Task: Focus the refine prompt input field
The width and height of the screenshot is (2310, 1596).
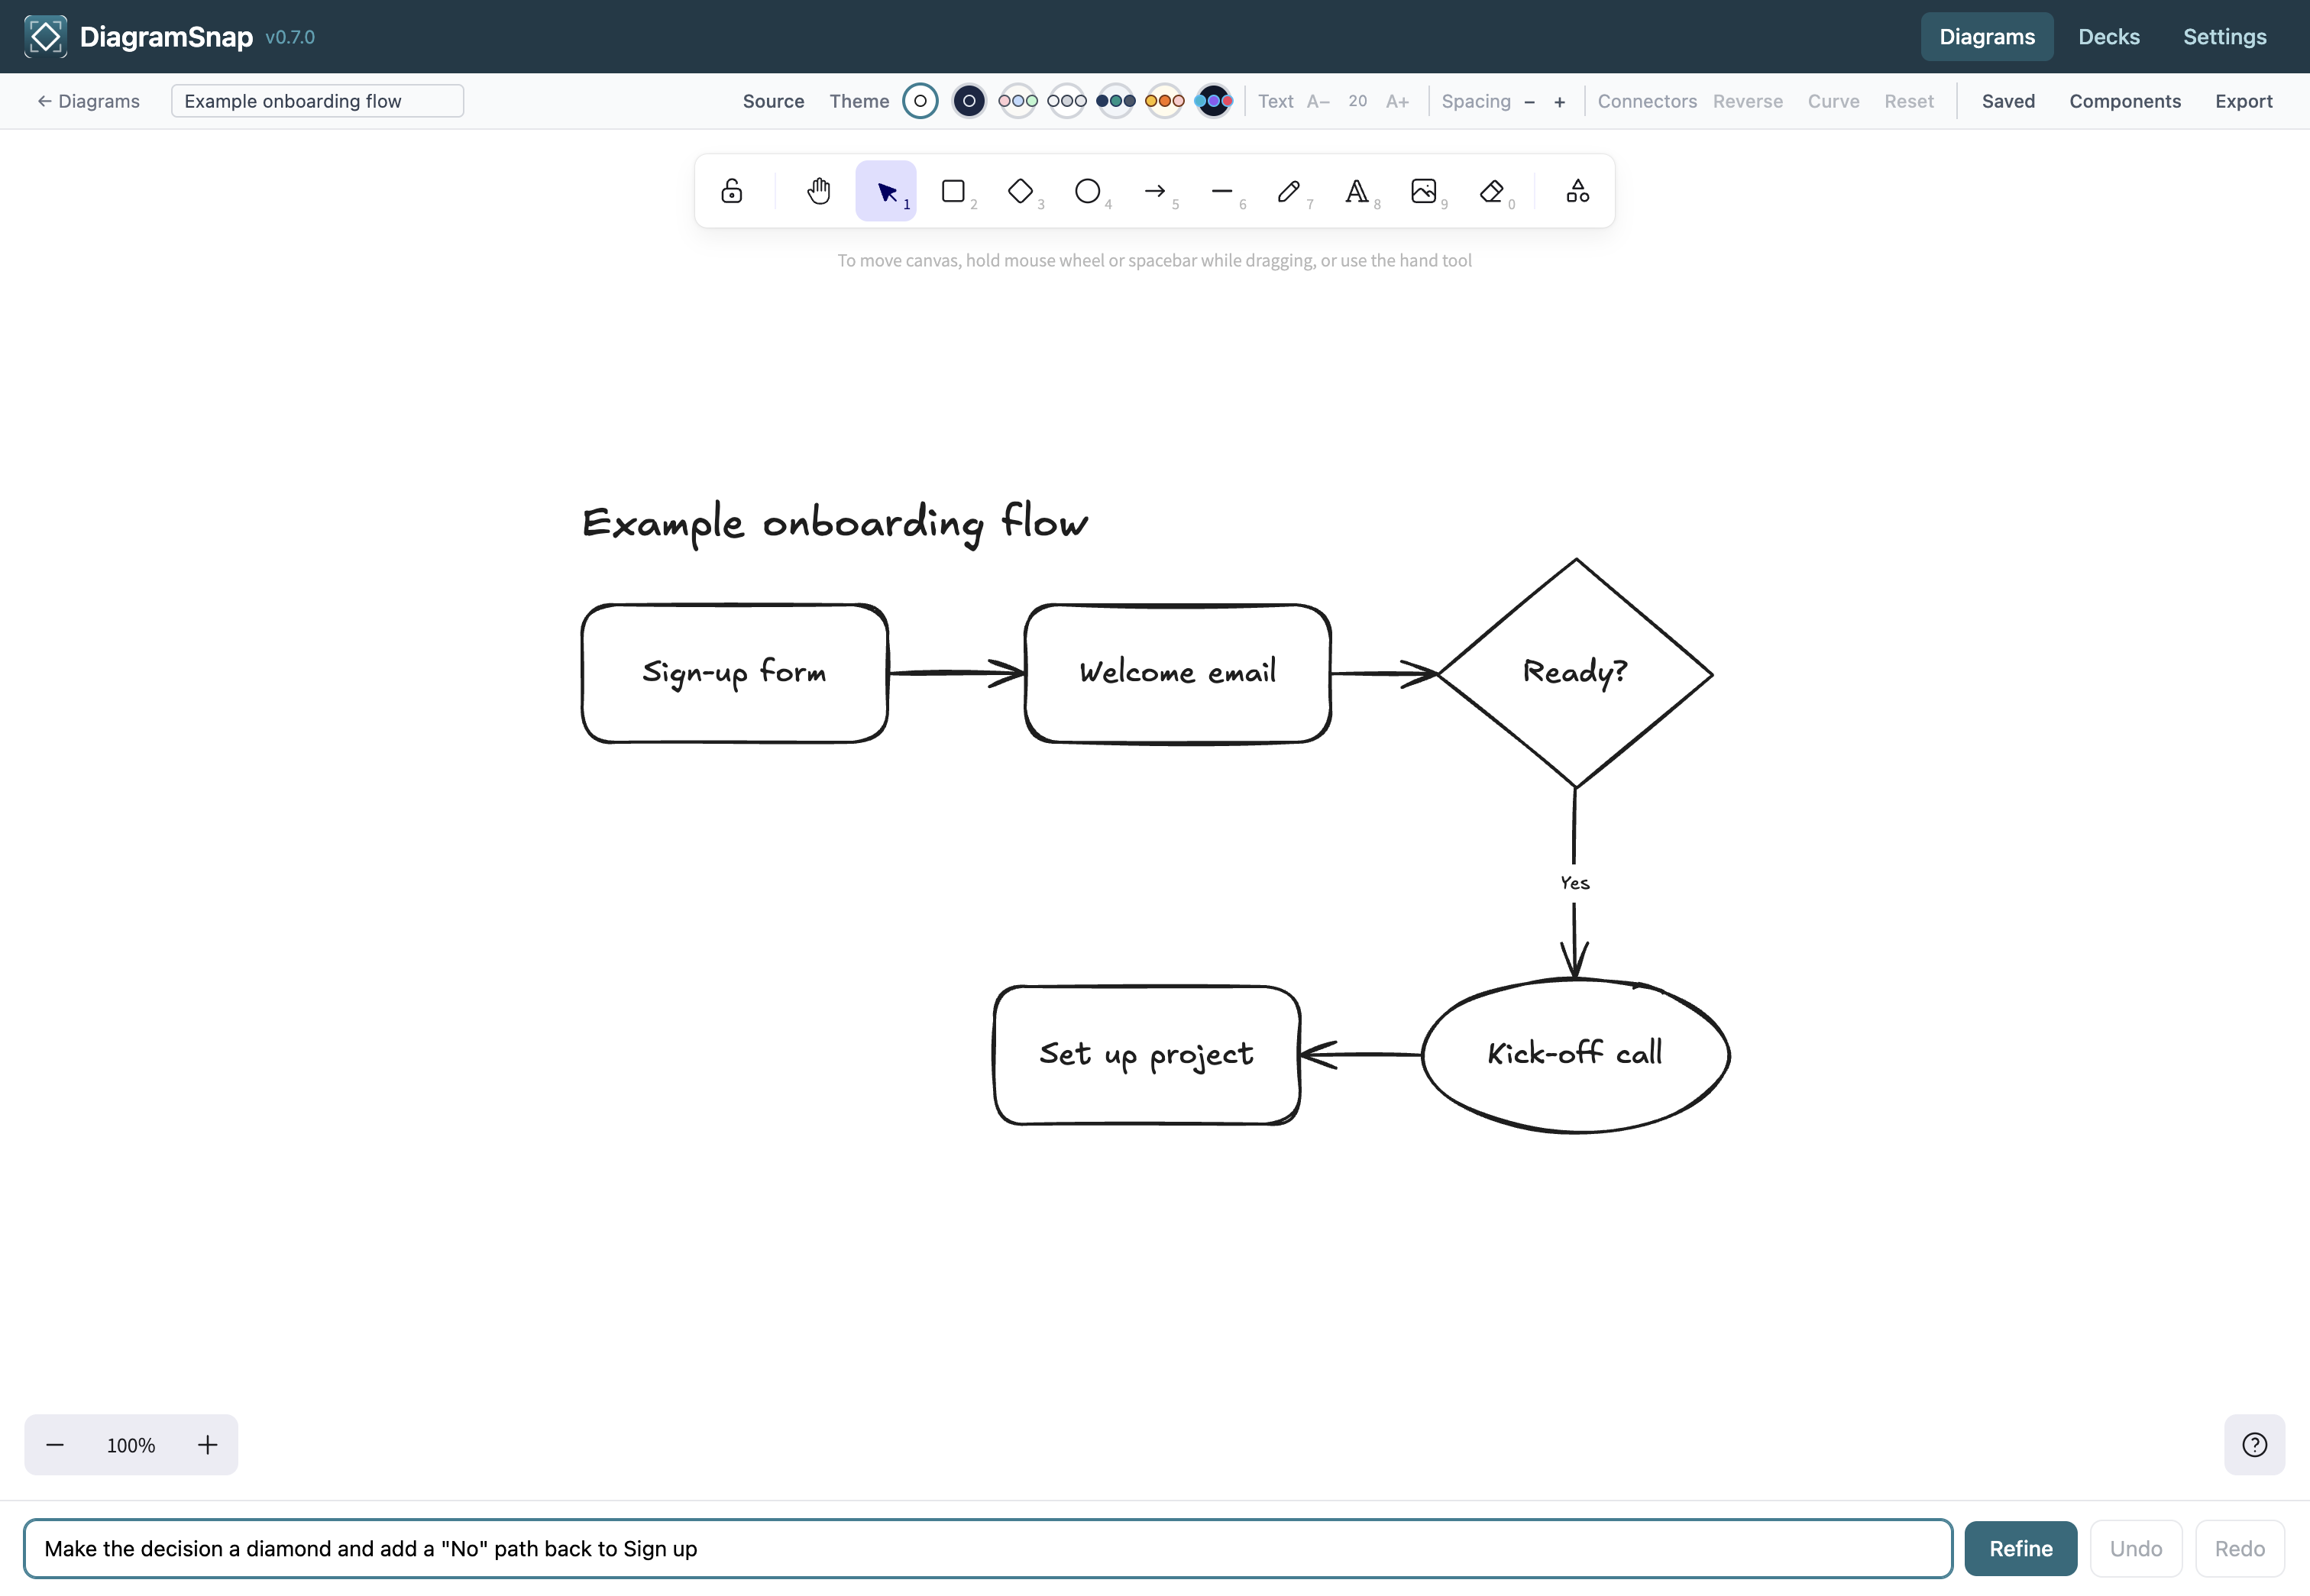Action: click(x=988, y=1548)
